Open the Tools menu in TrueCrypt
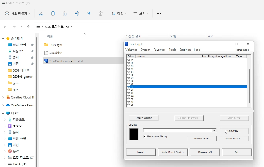Screen dimensions: 264x167 tap(172, 50)
